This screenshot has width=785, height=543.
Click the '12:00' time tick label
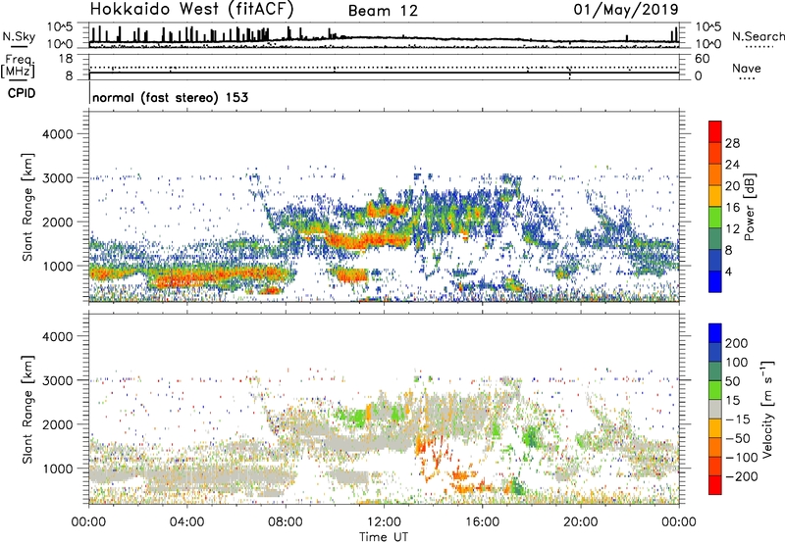384,522
